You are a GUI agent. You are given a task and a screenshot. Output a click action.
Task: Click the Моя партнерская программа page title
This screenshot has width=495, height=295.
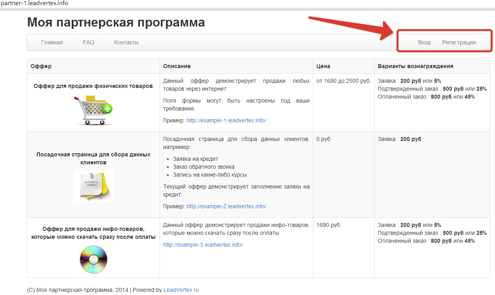tap(116, 22)
